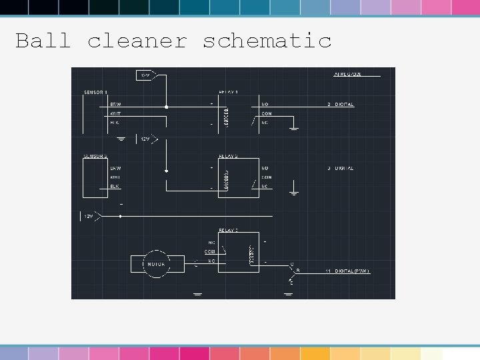Click the 12V tag between Sensor 1 and Sensor 2
This screenshot has width=480, height=360.
tap(147, 139)
